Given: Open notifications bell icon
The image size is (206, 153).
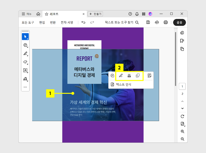Looking at the screenshot, I should 137,14.
